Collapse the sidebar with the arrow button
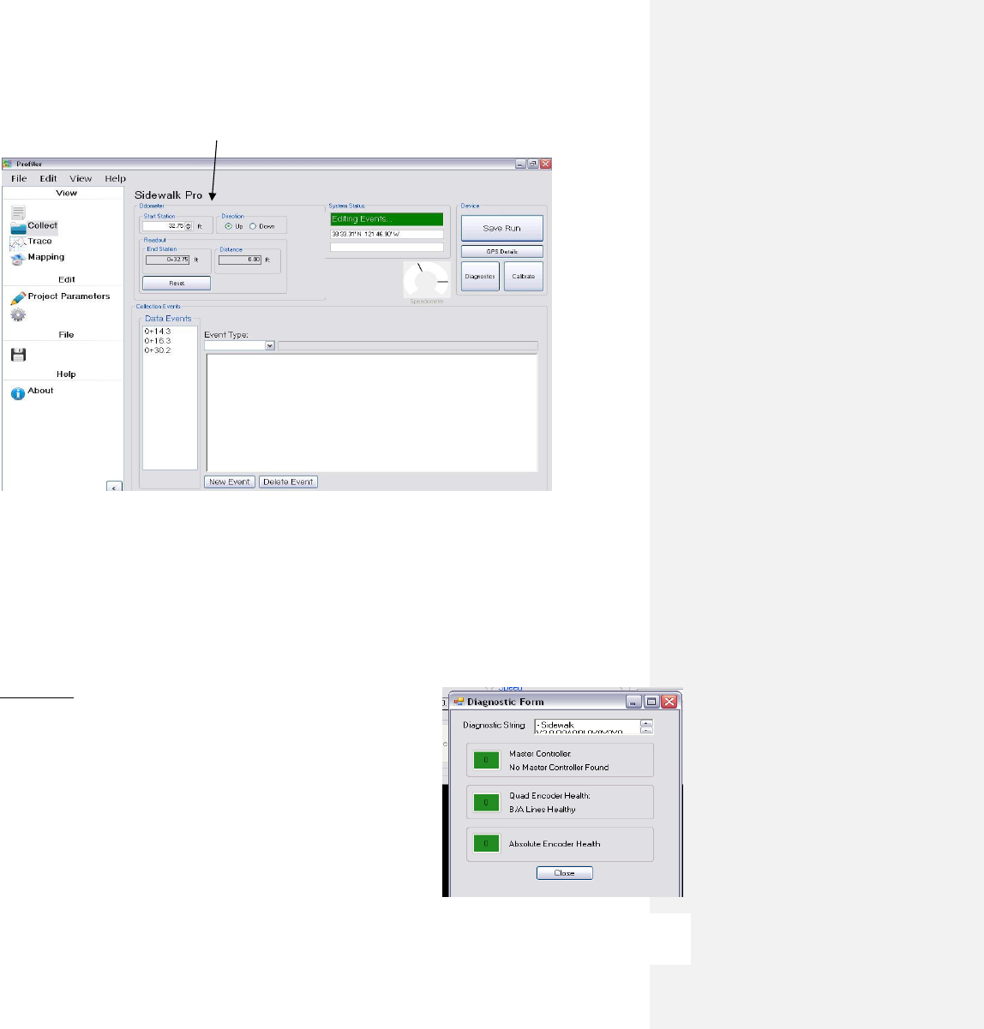Screen dimensions: 984x1029 pos(114,487)
